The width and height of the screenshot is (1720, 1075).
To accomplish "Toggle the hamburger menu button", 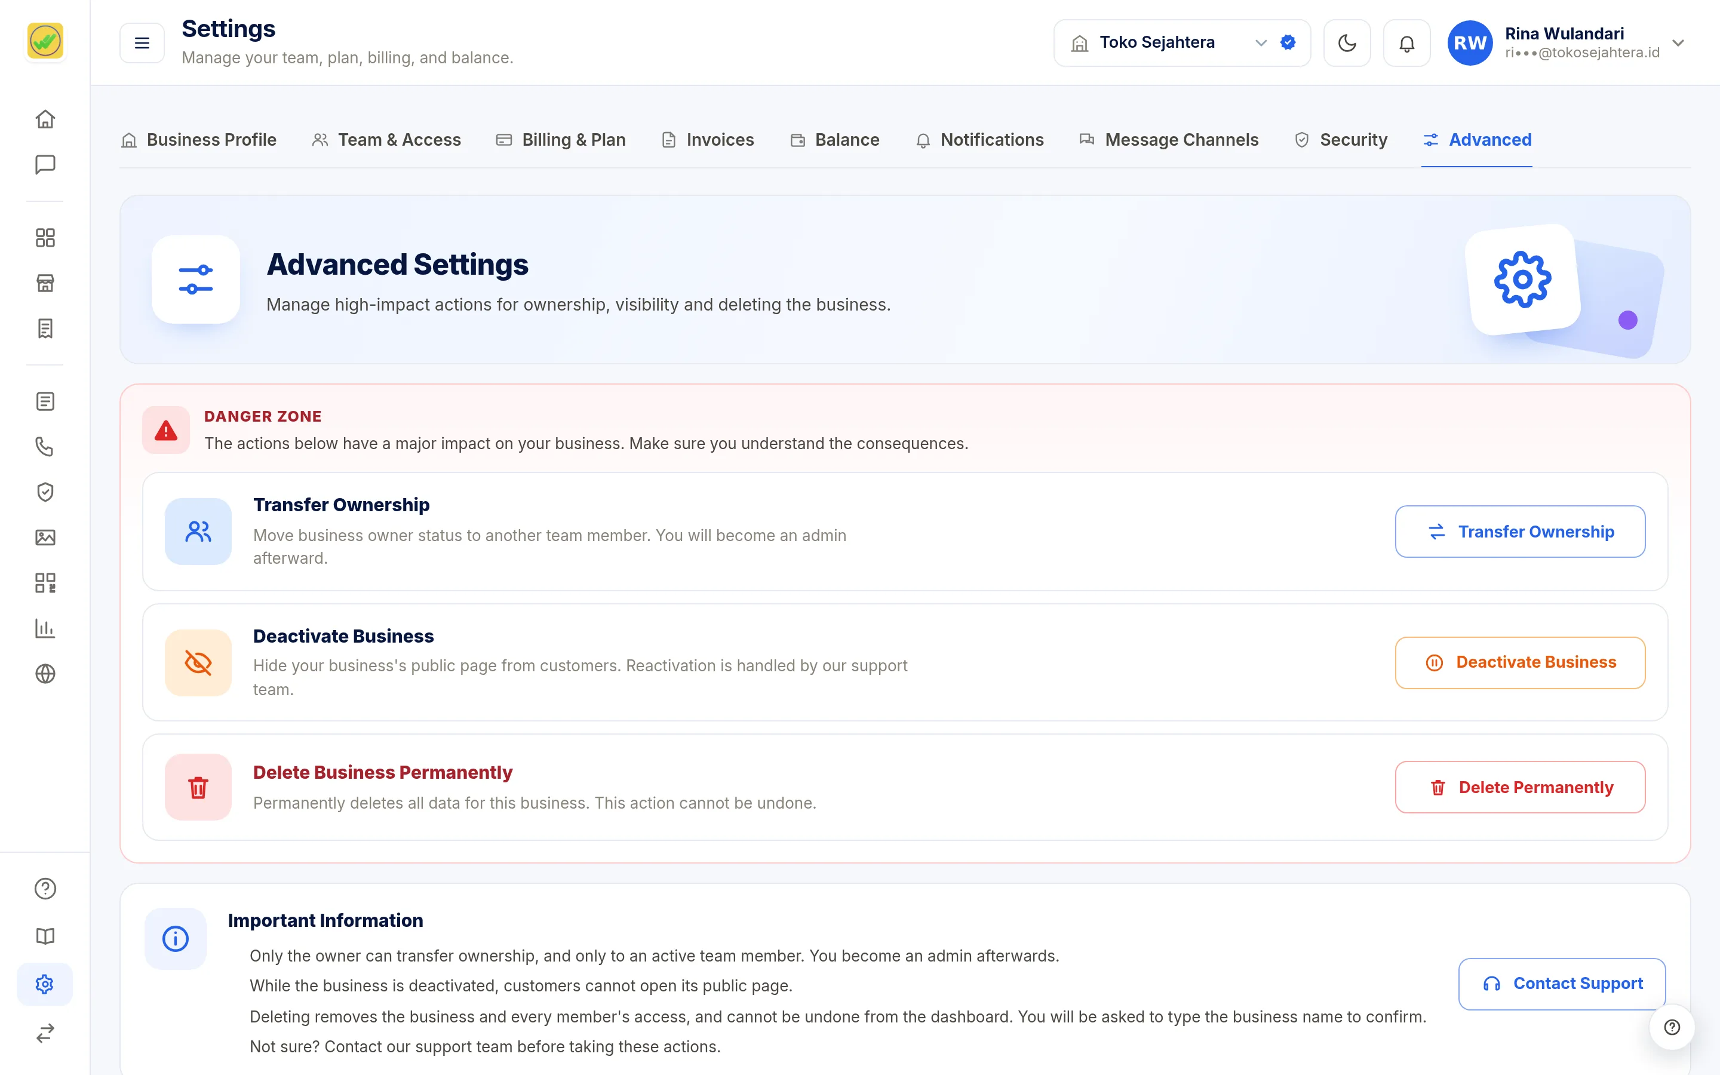I will (142, 42).
